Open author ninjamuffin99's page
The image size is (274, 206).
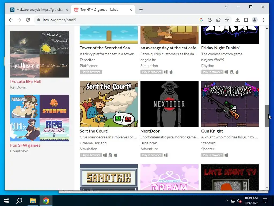coord(213,60)
